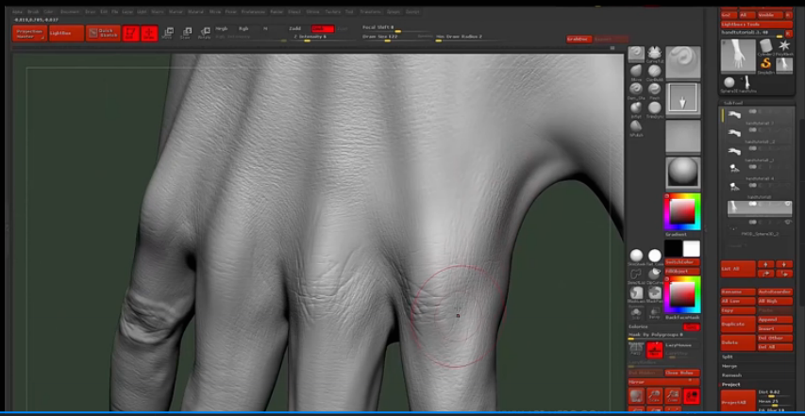Screen dimensions: 805x416
Task: Open the Transform menu
Action: coord(370,12)
